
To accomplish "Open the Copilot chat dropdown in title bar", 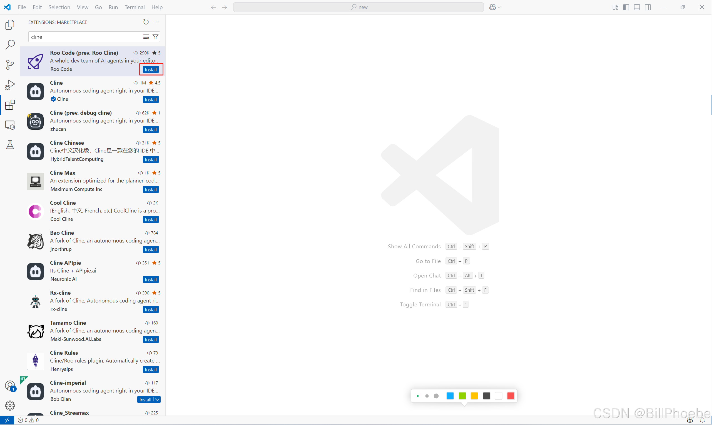I will click(499, 7).
